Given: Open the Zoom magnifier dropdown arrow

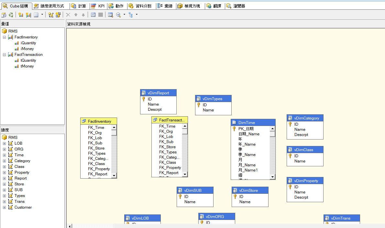Looking at the screenshot, I should coord(124,15).
